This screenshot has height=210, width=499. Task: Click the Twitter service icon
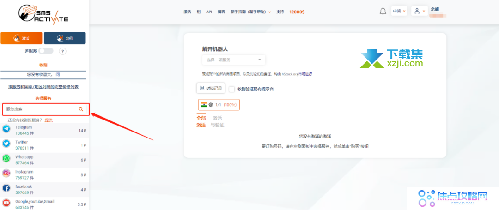coord(6,144)
